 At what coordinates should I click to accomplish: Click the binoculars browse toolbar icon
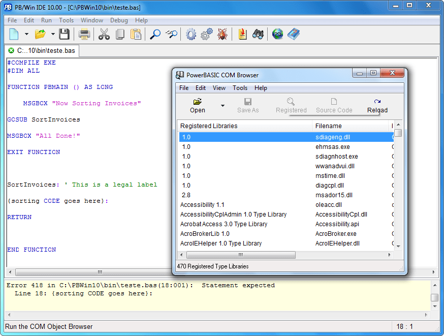click(x=258, y=34)
